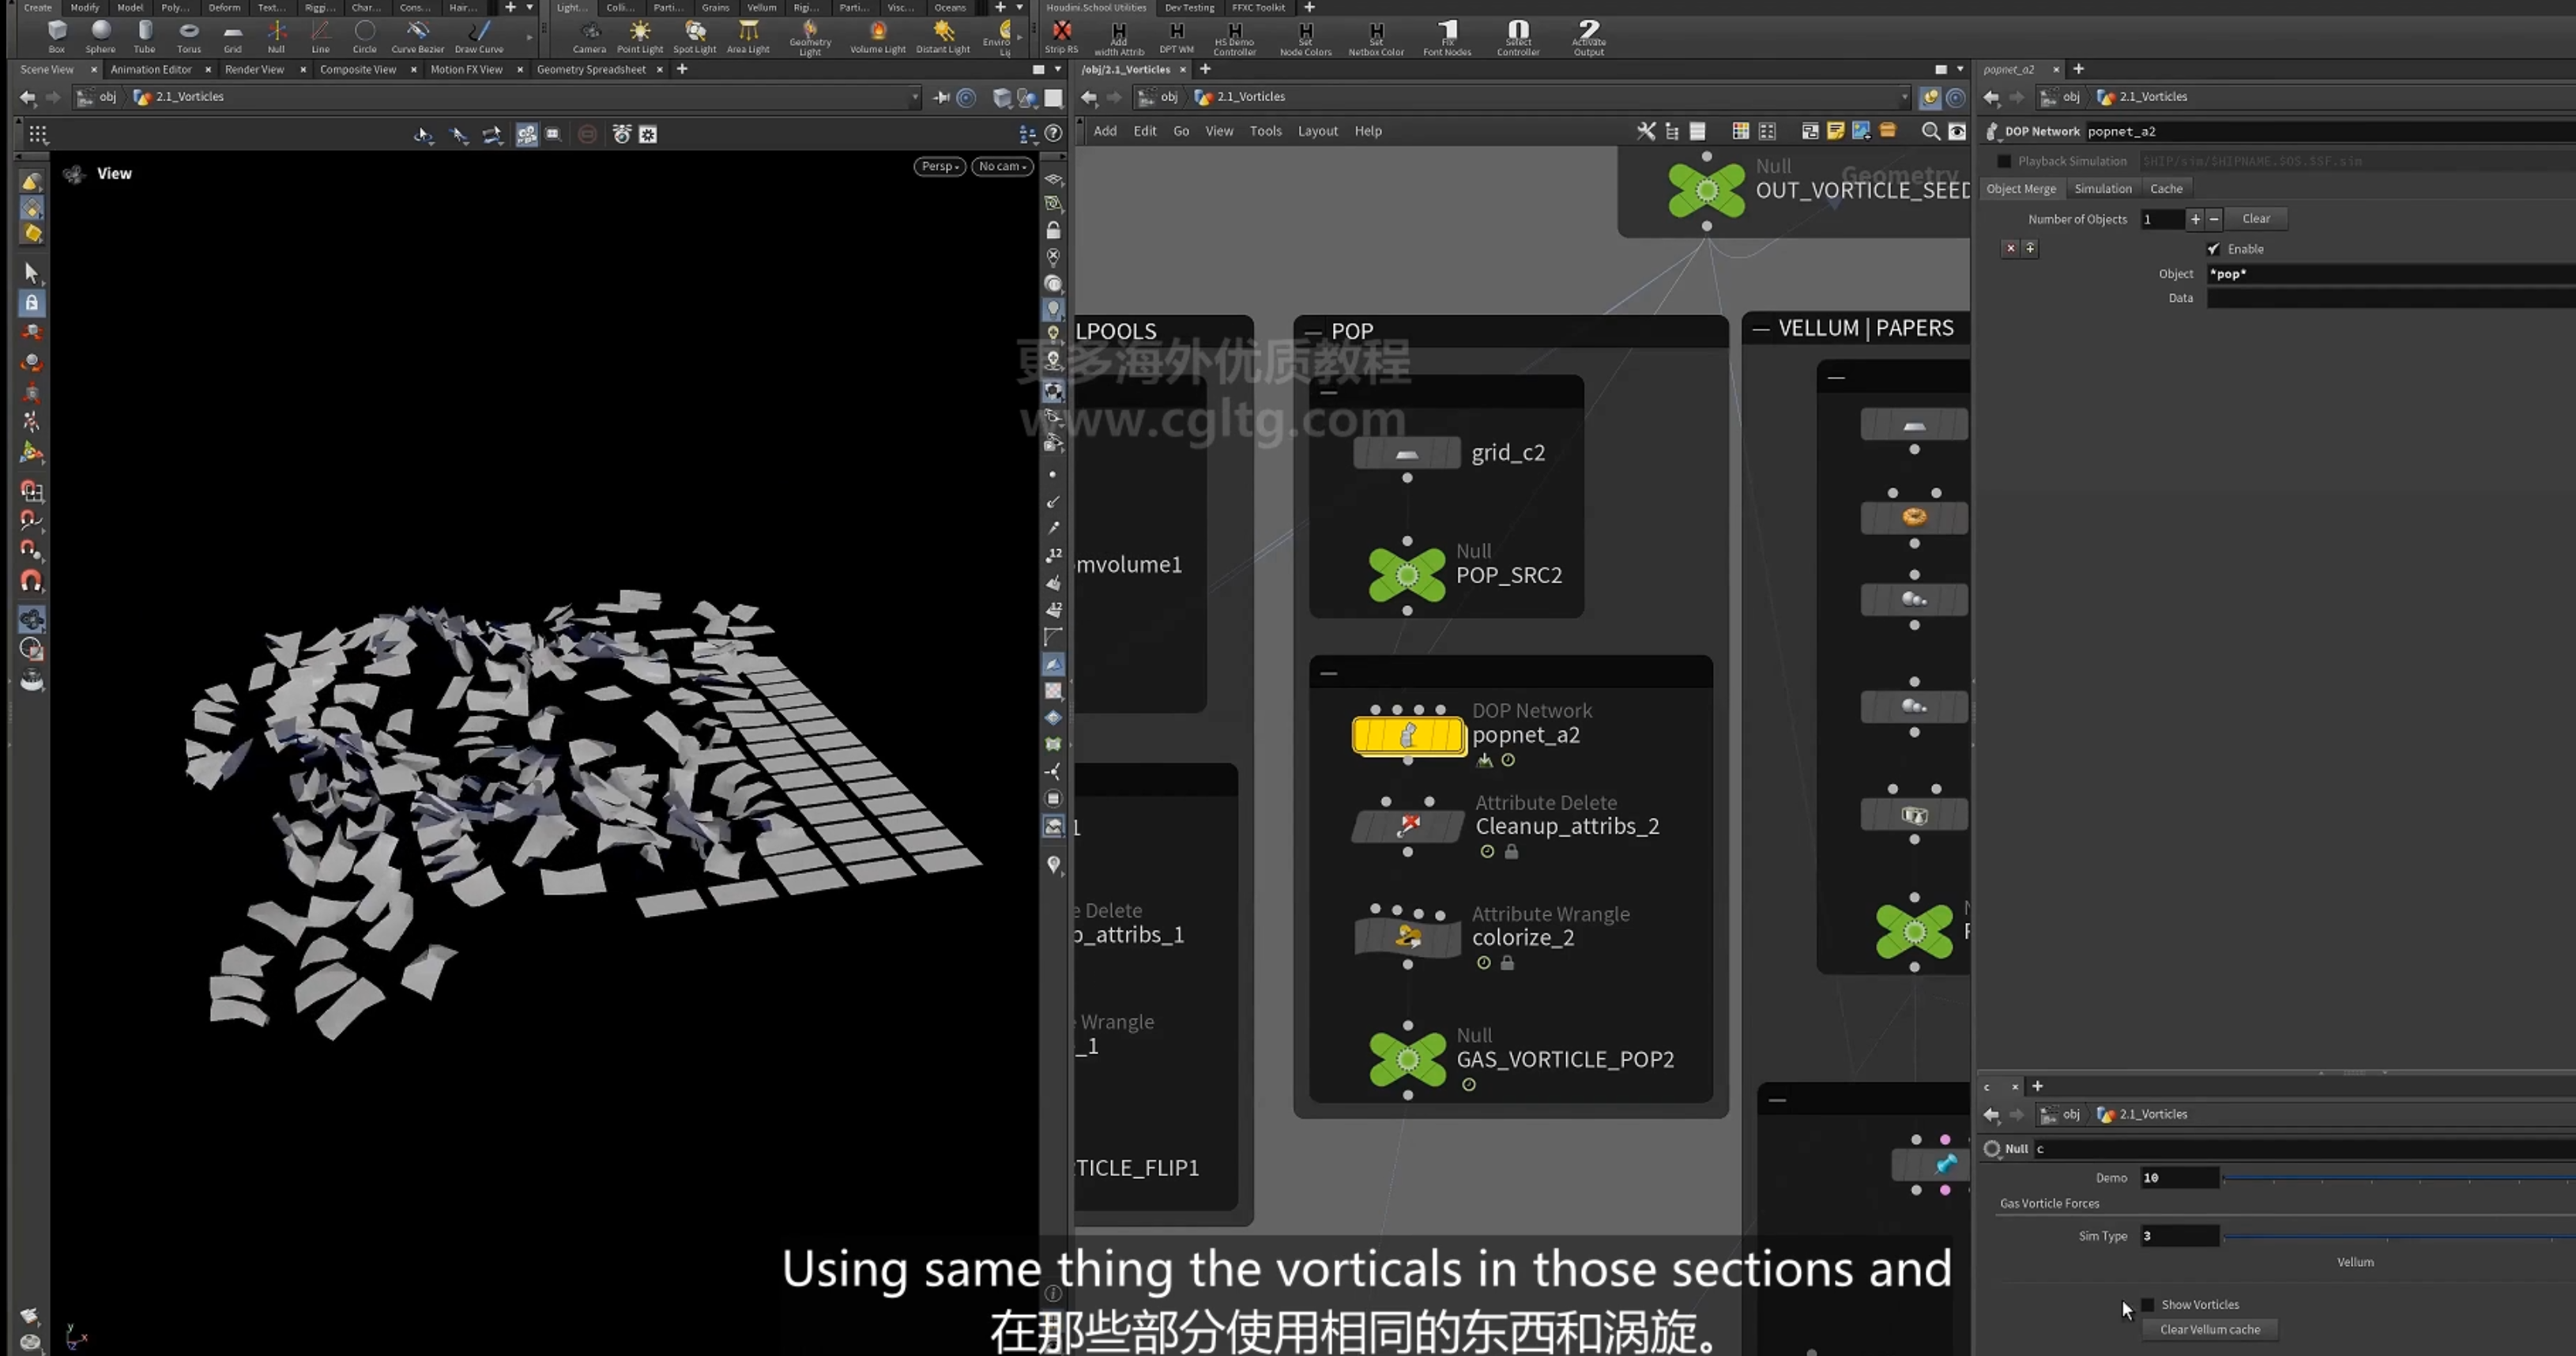Image resolution: width=2576 pixels, height=1356 pixels.
Task: Select the Sphere shelf tool
Action: point(100,36)
